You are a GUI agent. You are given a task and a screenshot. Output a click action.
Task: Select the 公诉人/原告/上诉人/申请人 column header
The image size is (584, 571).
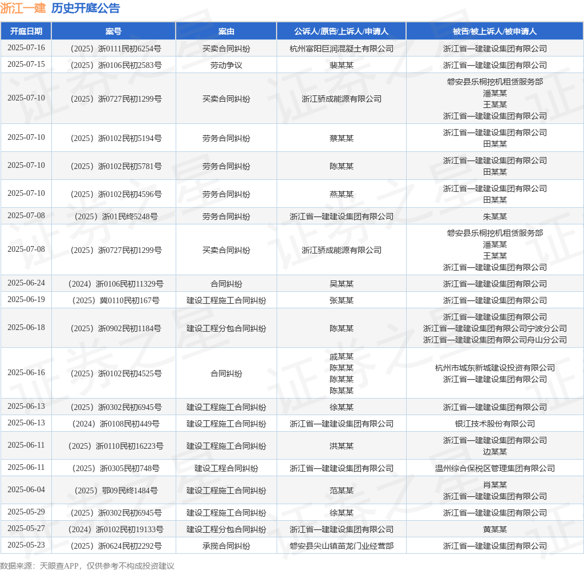click(341, 31)
